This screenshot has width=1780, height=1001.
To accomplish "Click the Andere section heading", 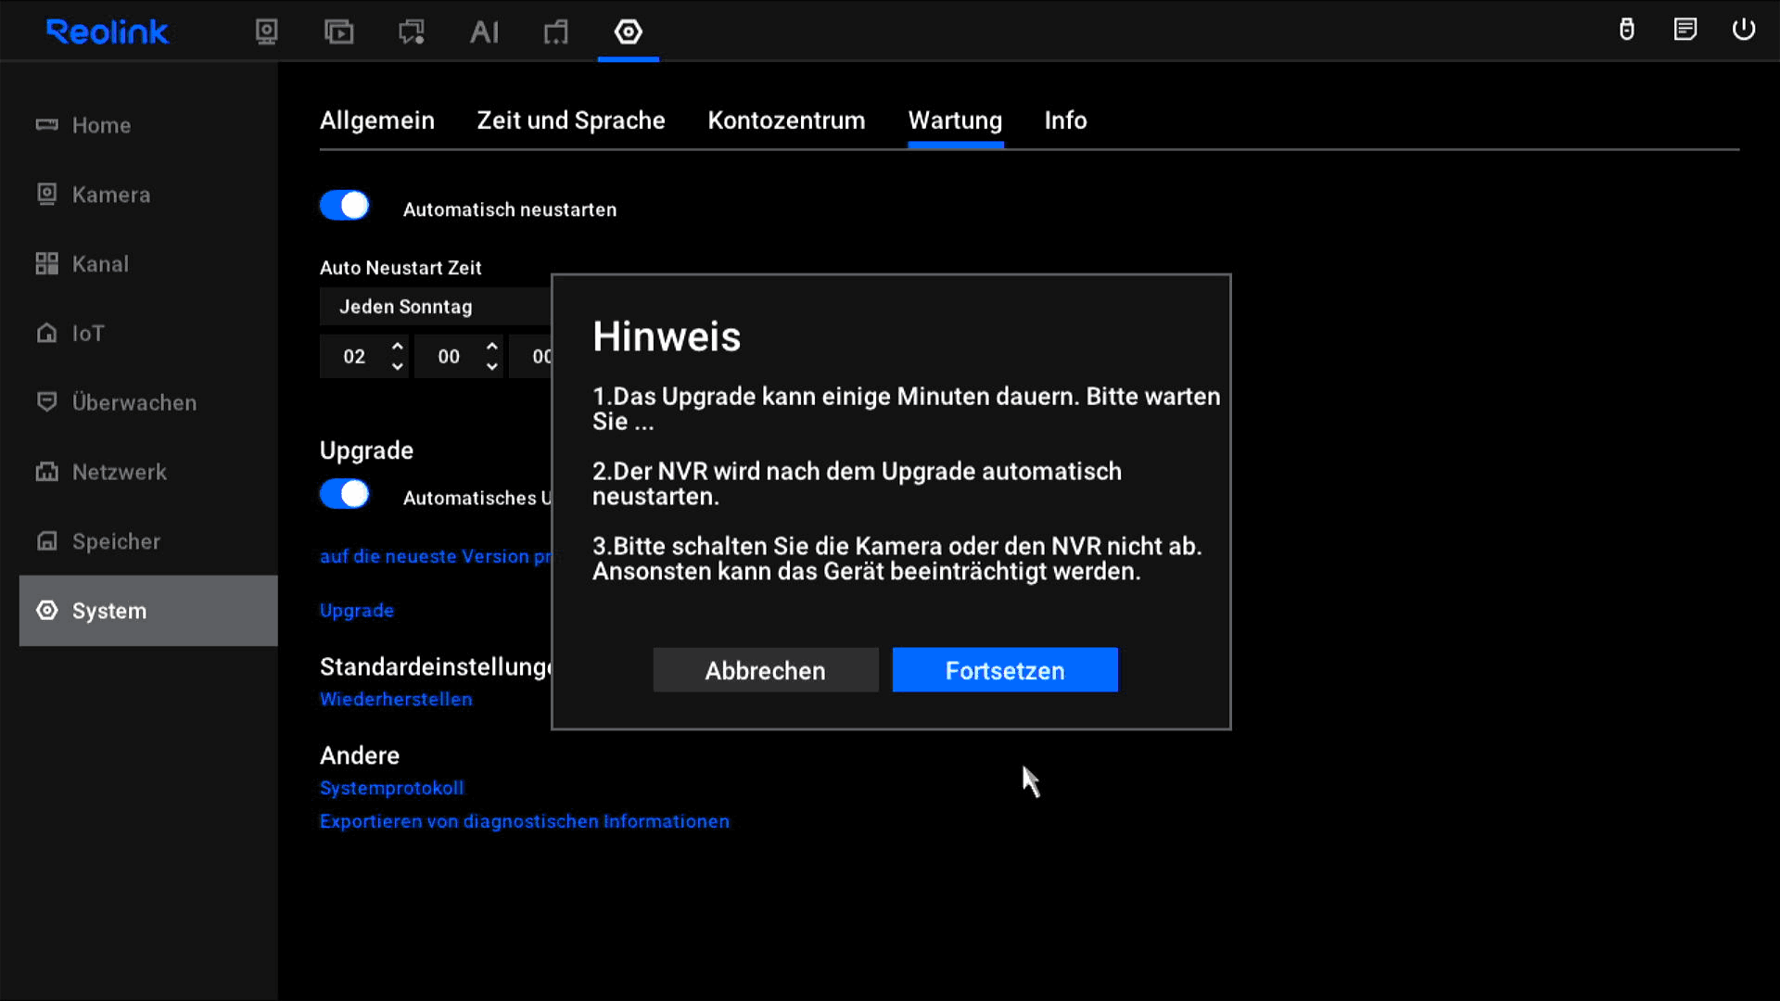I will pos(360,755).
